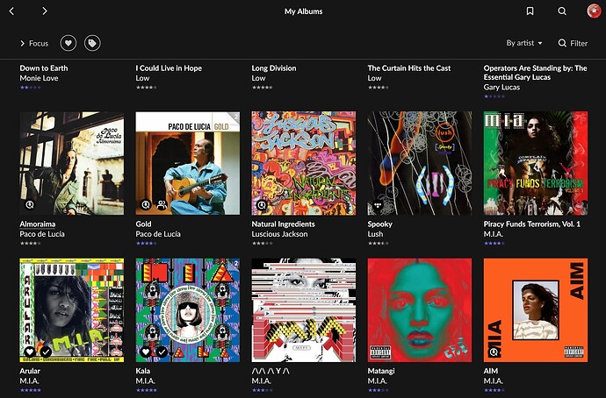
Task: Open the Piracy Funds Terrorism album cover
Action: coord(535,163)
